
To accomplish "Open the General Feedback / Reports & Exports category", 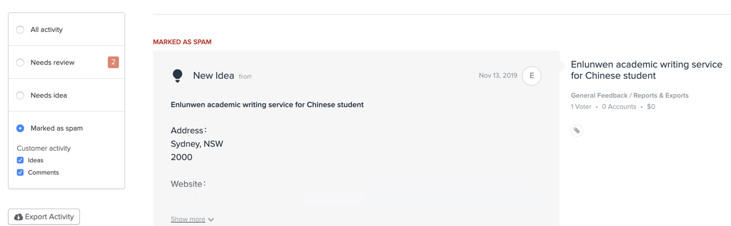I will [x=629, y=95].
